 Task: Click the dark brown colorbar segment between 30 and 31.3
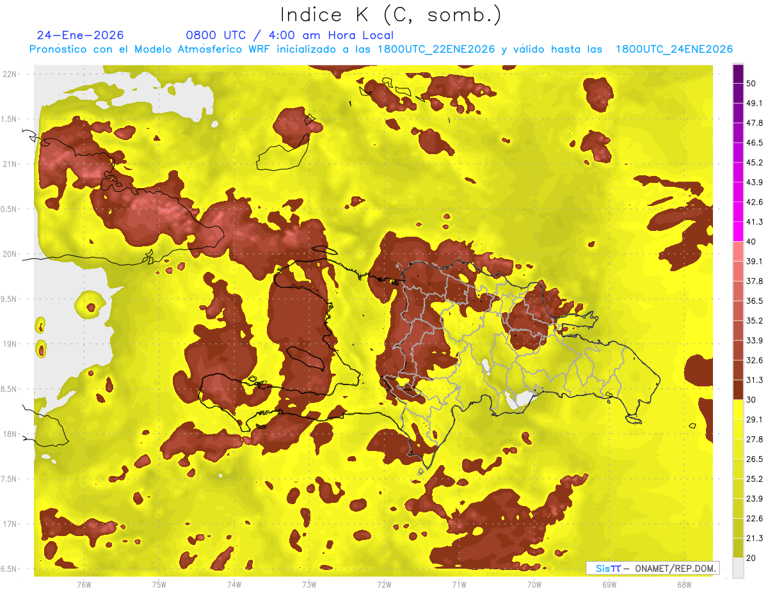tap(738, 390)
